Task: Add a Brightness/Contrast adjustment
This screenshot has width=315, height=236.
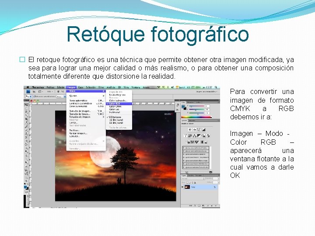Action: [190, 129]
